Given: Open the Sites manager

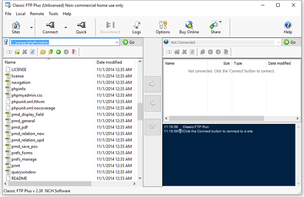Looking at the screenshot, I should (16, 27).
